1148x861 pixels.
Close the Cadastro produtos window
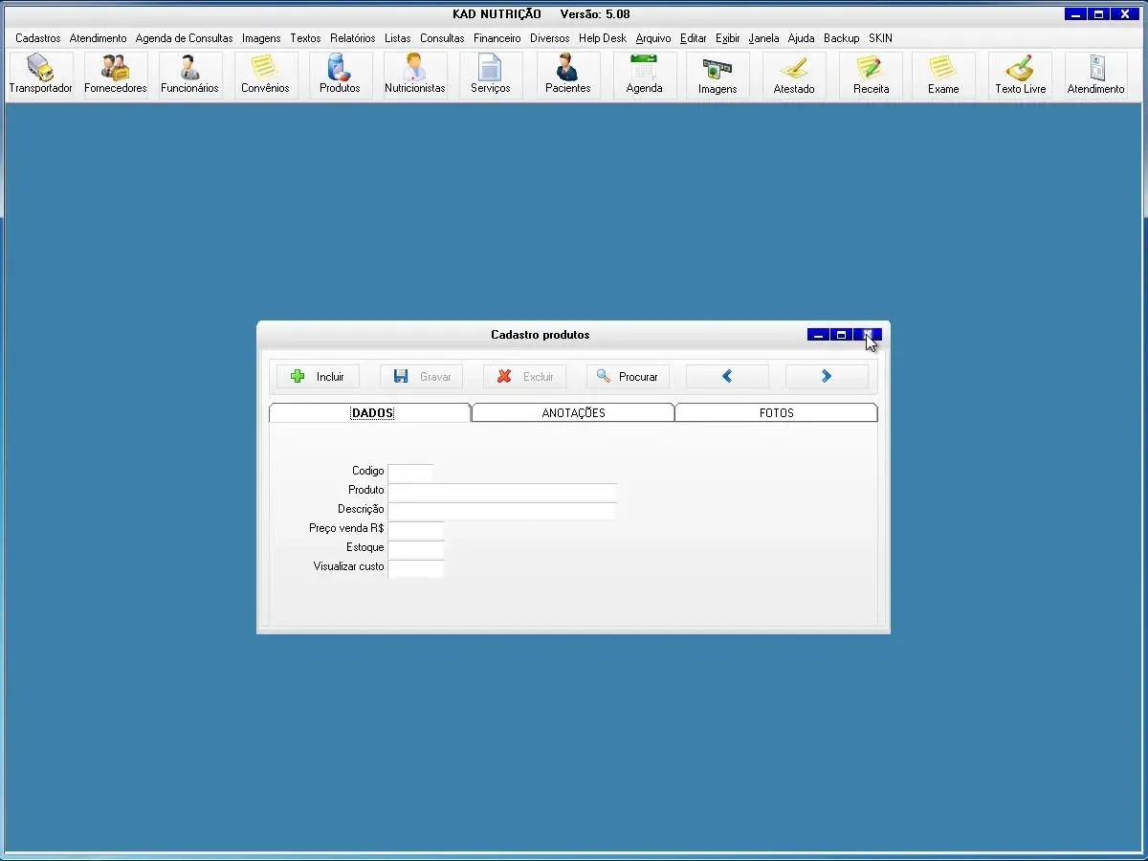868,335
